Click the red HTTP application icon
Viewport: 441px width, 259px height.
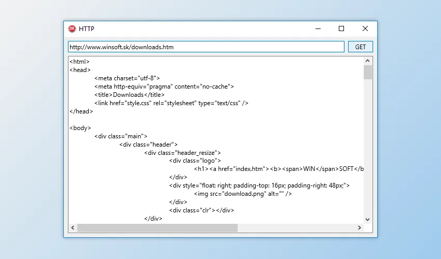[x=72, y=28]
